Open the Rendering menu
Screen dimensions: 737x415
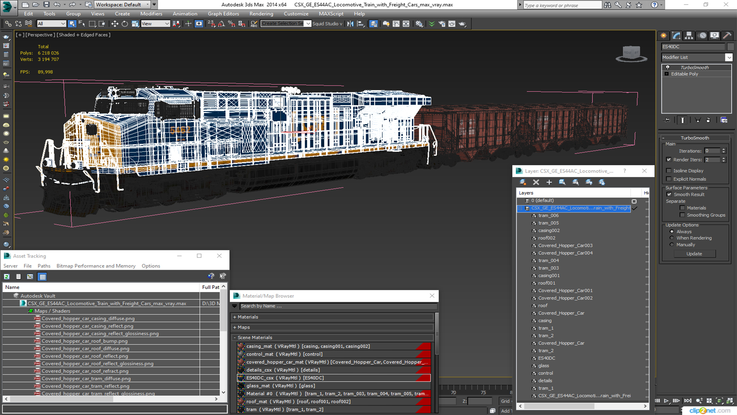261,14
